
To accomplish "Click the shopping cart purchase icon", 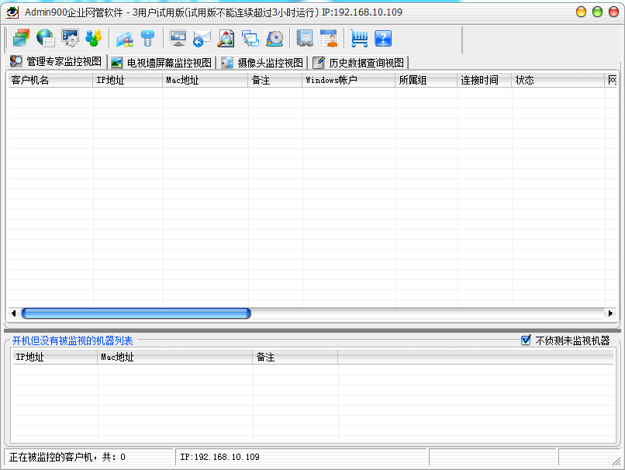I will click(x=359, y=38).
